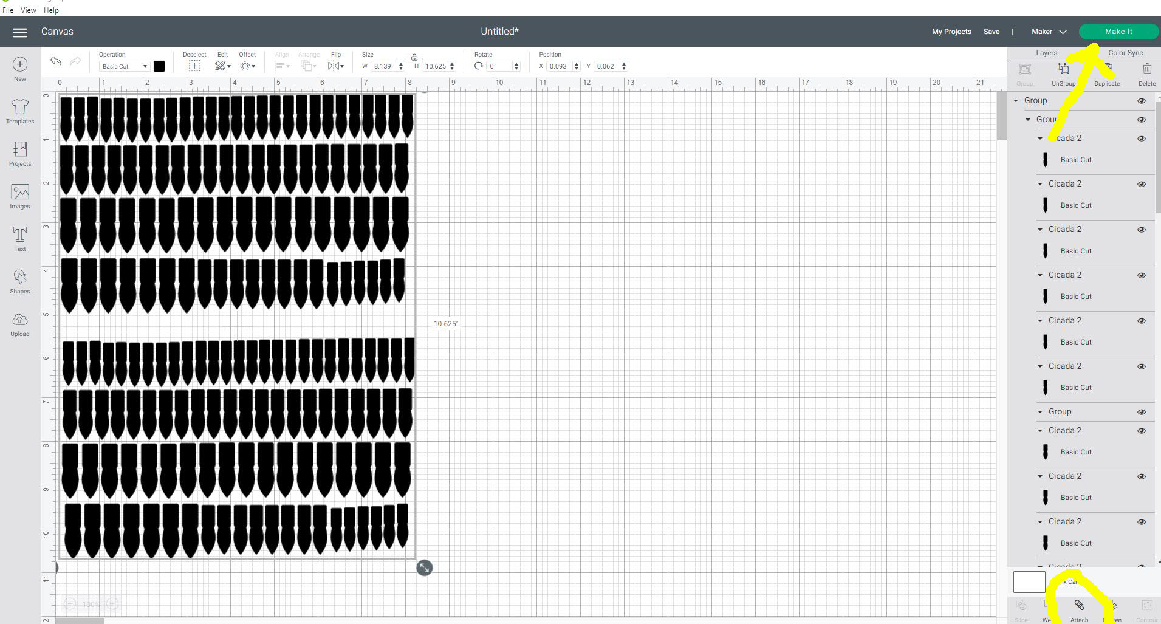The height and width of the screenshot is (624, 1161).
Task: Select the Text tool in the left sidebar
Action: (19, 238)
